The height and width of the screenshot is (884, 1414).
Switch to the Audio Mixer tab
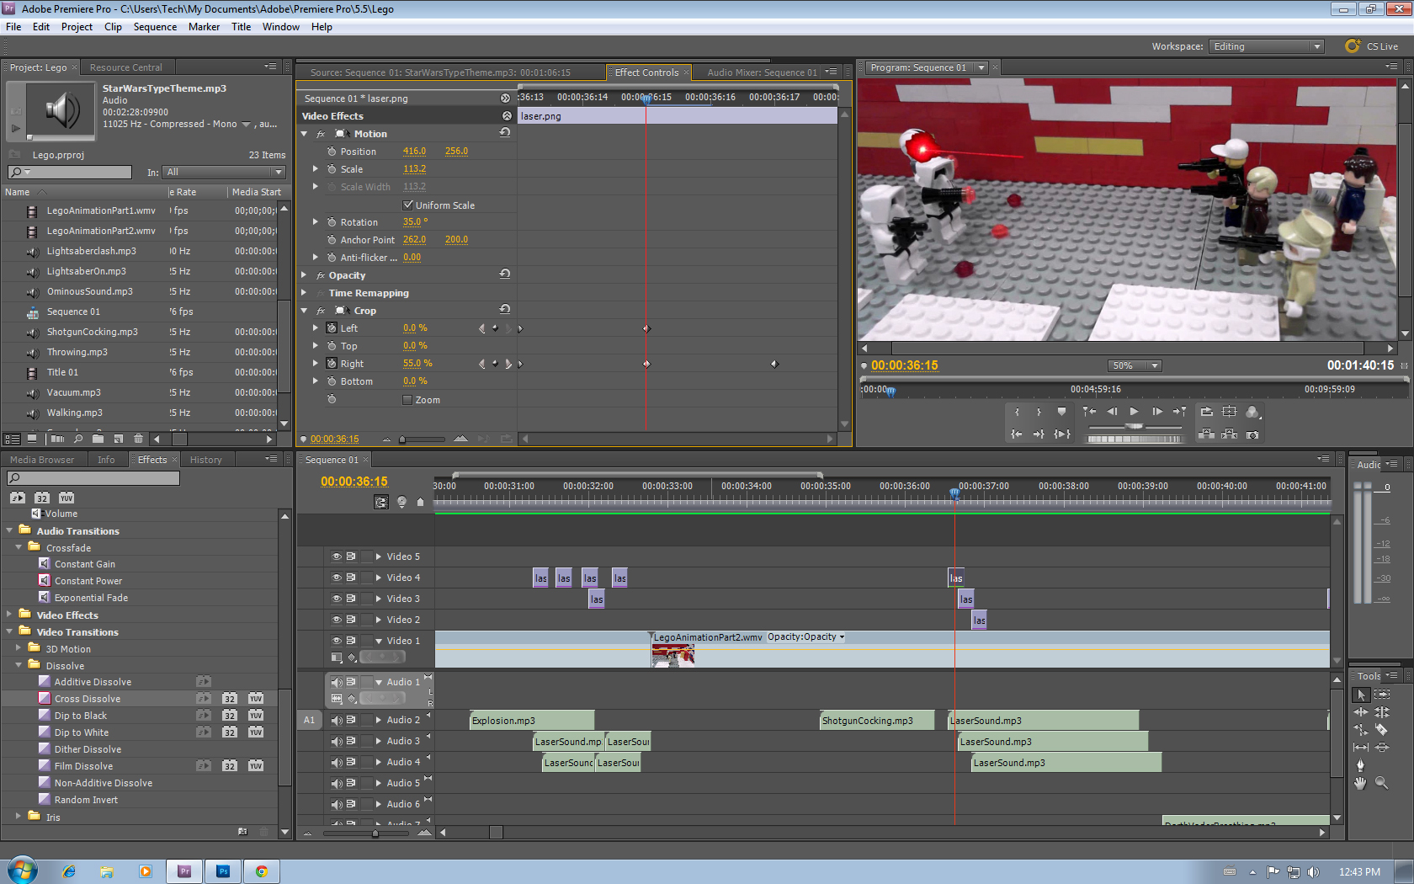click(x=762, y=72)
